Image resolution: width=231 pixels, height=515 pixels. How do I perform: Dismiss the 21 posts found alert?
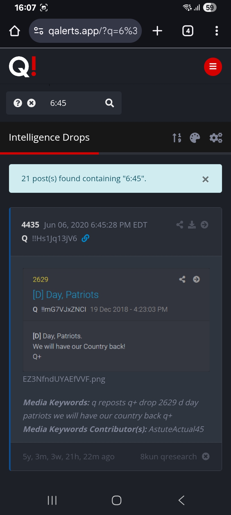point(206,179)
